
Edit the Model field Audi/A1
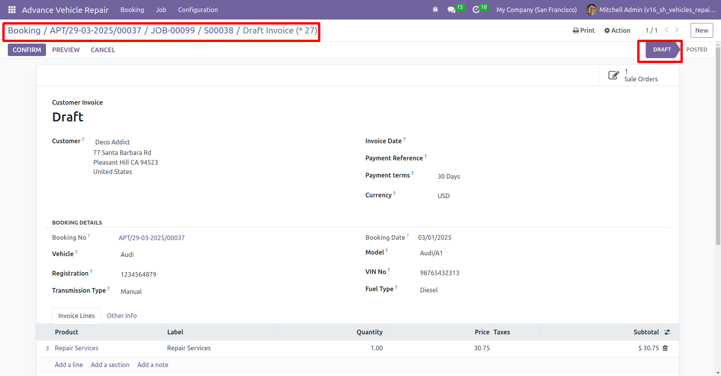coord(544,253)
